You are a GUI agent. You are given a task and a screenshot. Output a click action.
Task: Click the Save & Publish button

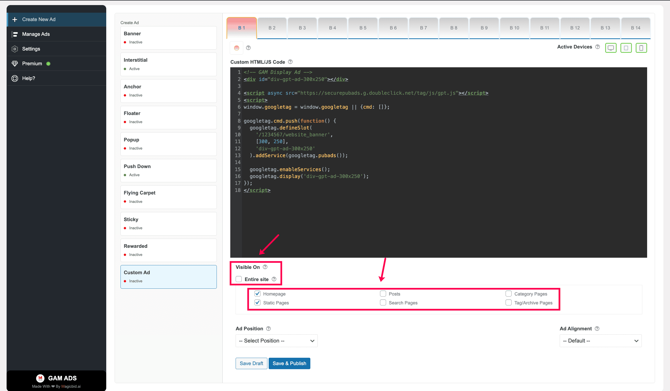(x=289, y=363)
